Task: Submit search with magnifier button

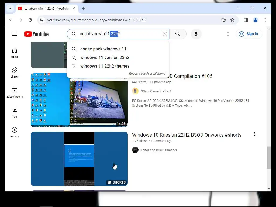Action: click(x=178, y=34)
